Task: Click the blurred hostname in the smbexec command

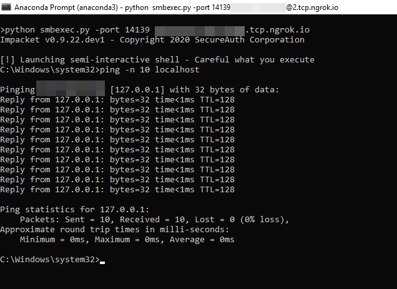Action: point(198,30)
